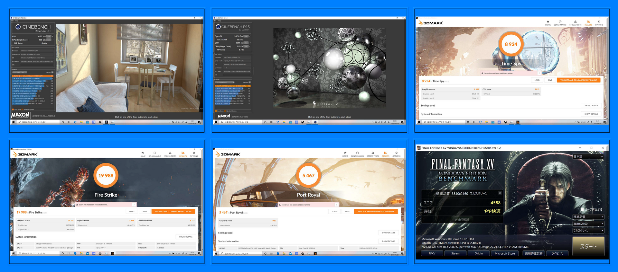Toggle CPU test checkbox in Cinebench R20

53,36
